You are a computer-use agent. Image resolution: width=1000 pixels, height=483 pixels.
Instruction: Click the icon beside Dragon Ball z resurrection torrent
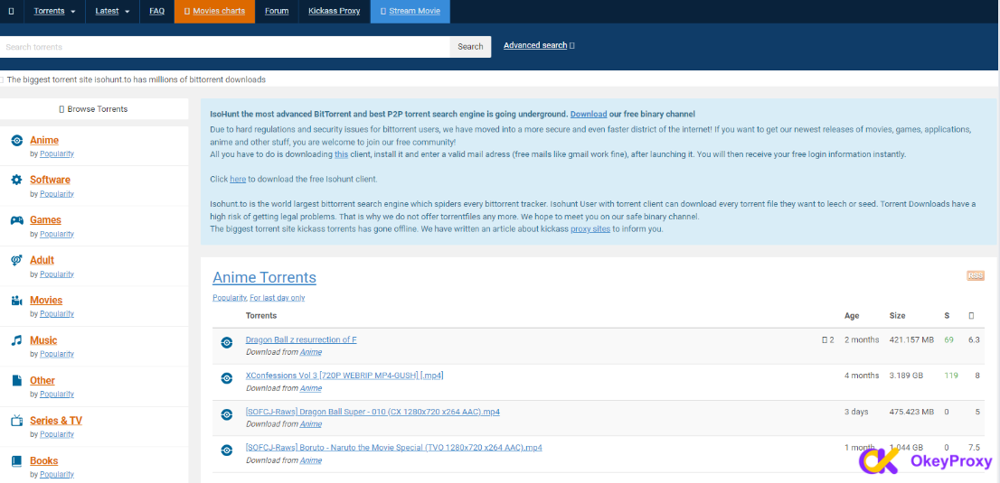point(227,342)
